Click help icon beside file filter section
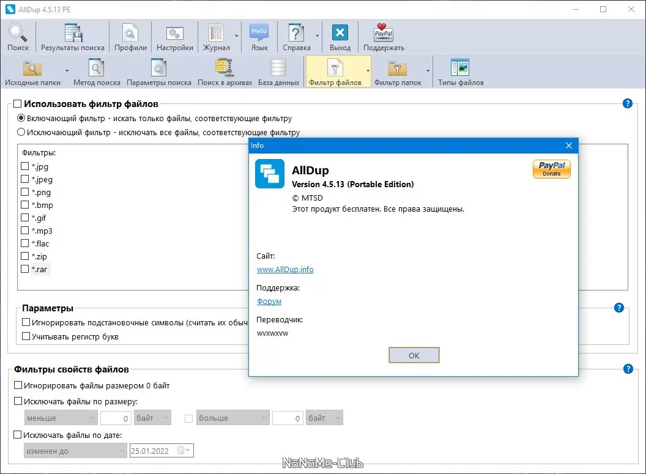The image size is (646, 474). click(x=627, y=103)
